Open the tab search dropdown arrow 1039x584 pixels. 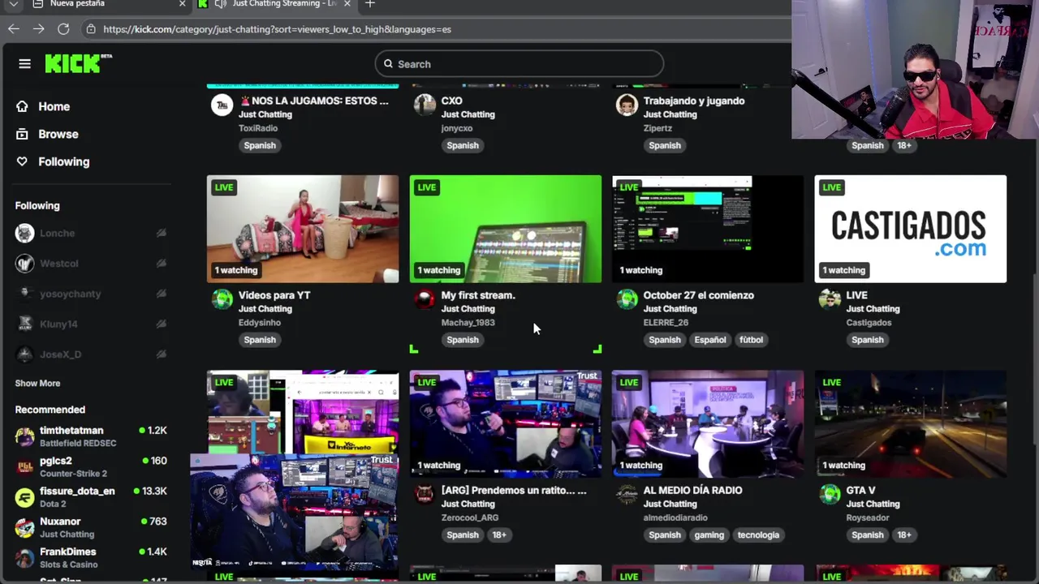click(13, 4)
